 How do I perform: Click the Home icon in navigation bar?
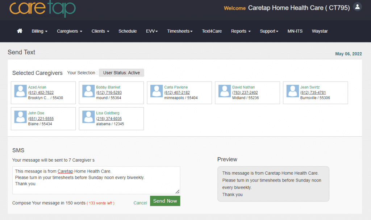[x=20, y=31]
